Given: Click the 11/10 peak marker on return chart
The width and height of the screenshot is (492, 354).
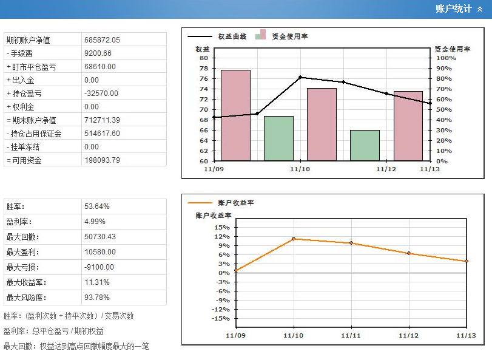Looking at the screenshot, I should [x=294, y=239].
